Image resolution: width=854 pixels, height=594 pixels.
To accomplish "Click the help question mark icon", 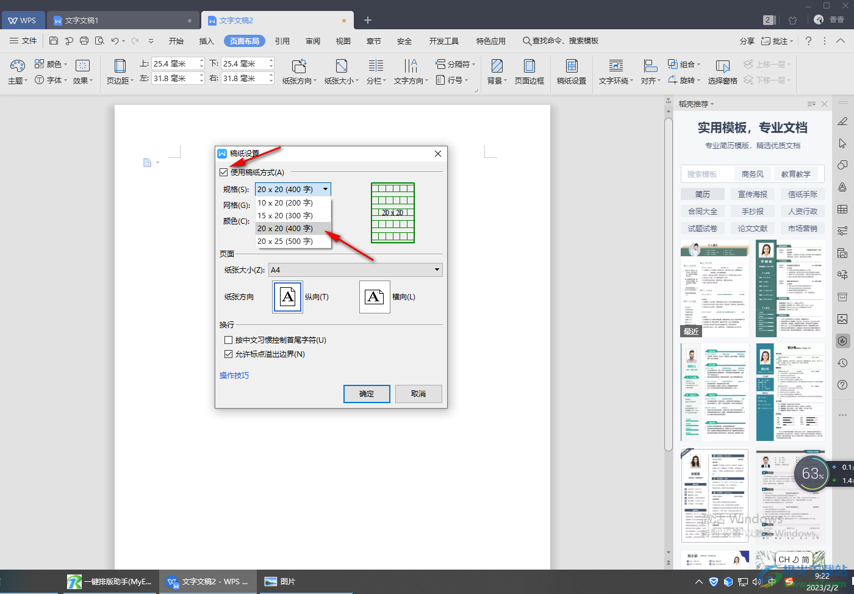I will (808, 41).
